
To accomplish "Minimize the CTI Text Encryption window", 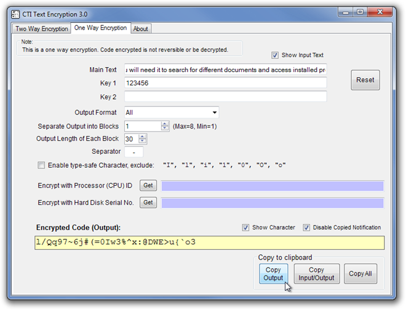I will tap(346, 12).
